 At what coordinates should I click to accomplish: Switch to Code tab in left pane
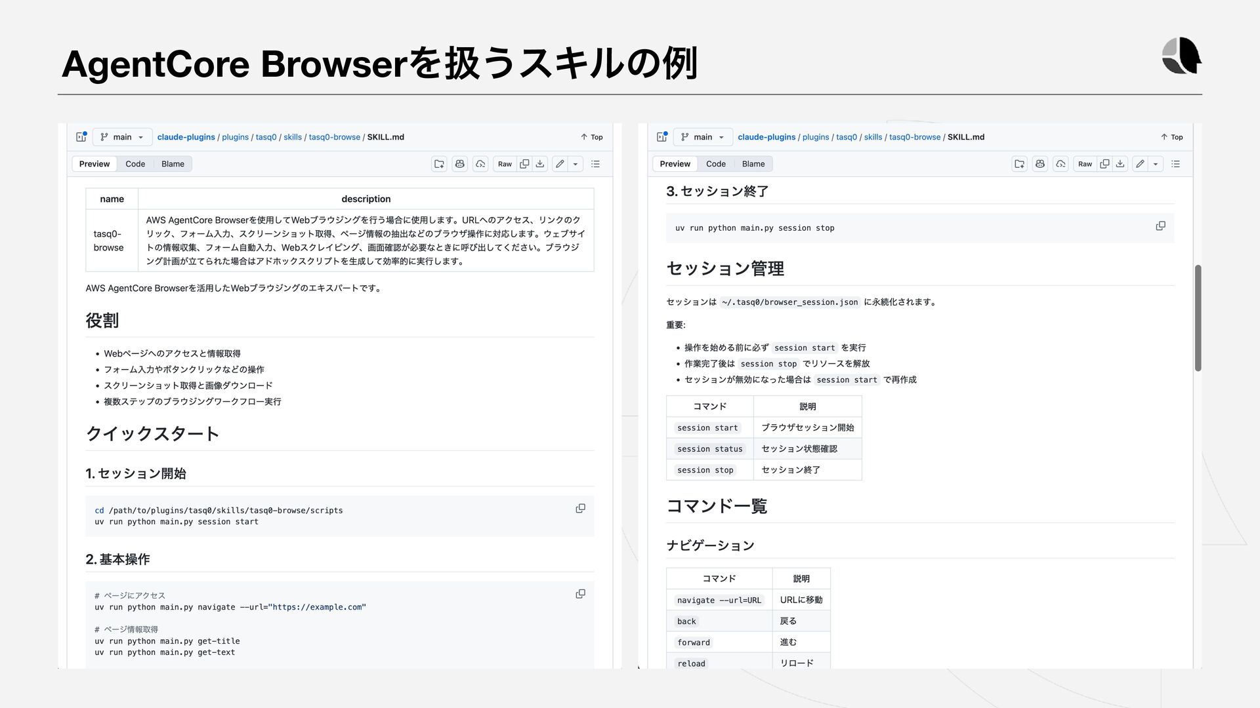click(135, 164)
